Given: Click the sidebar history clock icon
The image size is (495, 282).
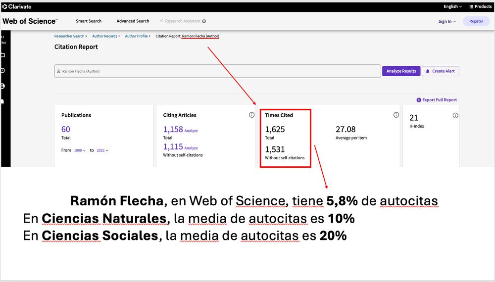Looking at the screenshot, I should tap(3, 70).
